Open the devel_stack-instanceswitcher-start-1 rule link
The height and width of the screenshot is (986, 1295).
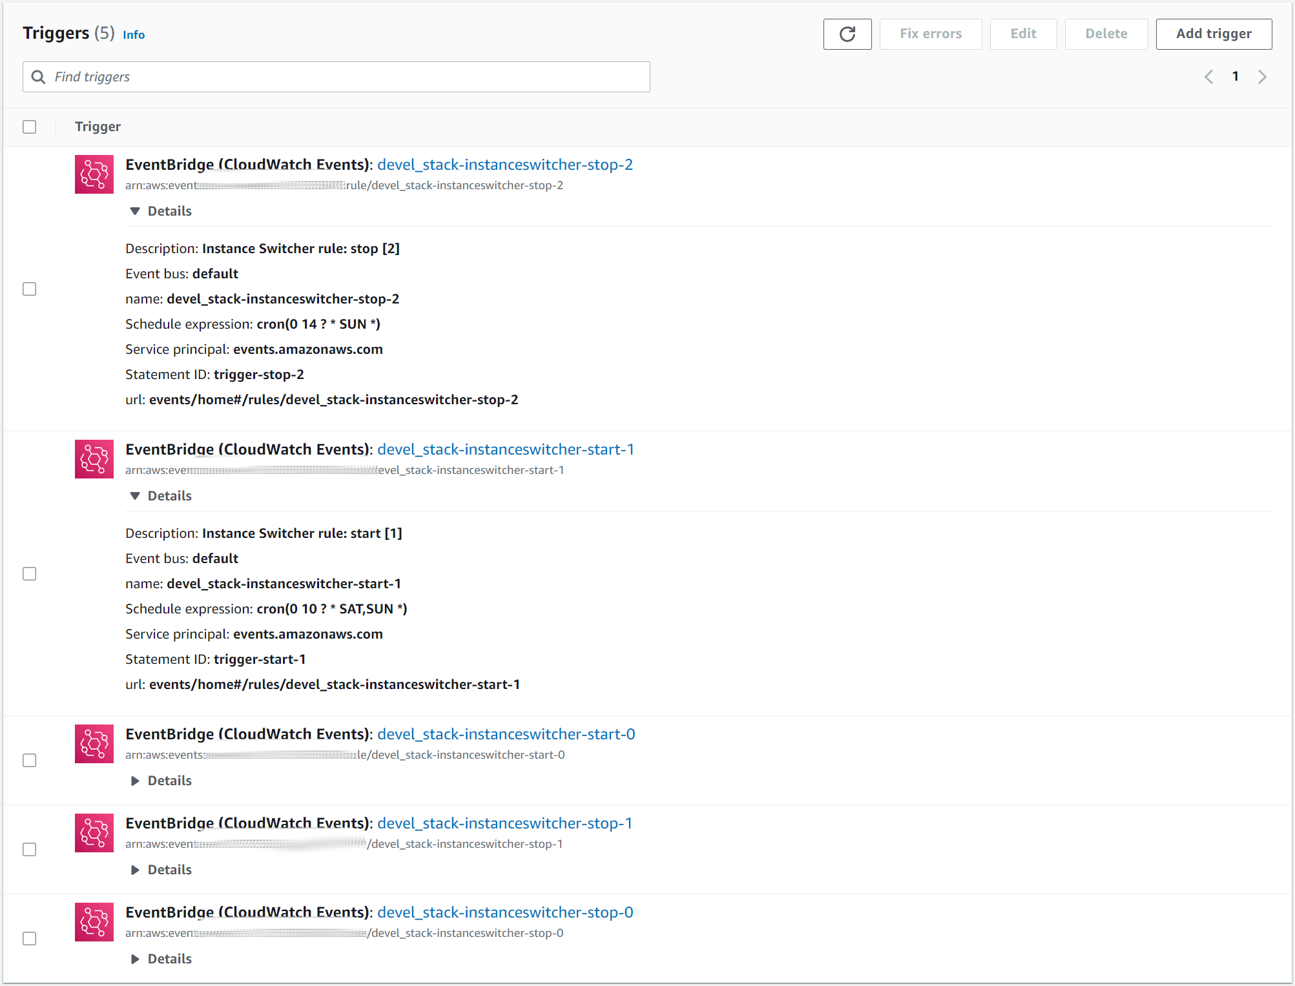pos(505,449)
